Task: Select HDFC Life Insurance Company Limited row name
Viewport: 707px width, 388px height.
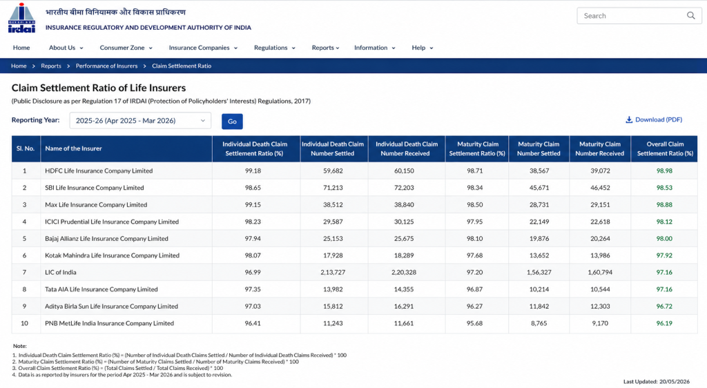Action: point(99,171)
